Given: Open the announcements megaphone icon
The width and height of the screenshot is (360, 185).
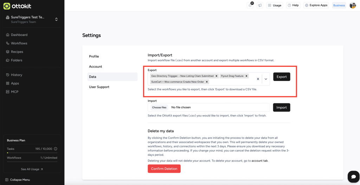Looking at the screenshot, I should [x=260, y=5].
